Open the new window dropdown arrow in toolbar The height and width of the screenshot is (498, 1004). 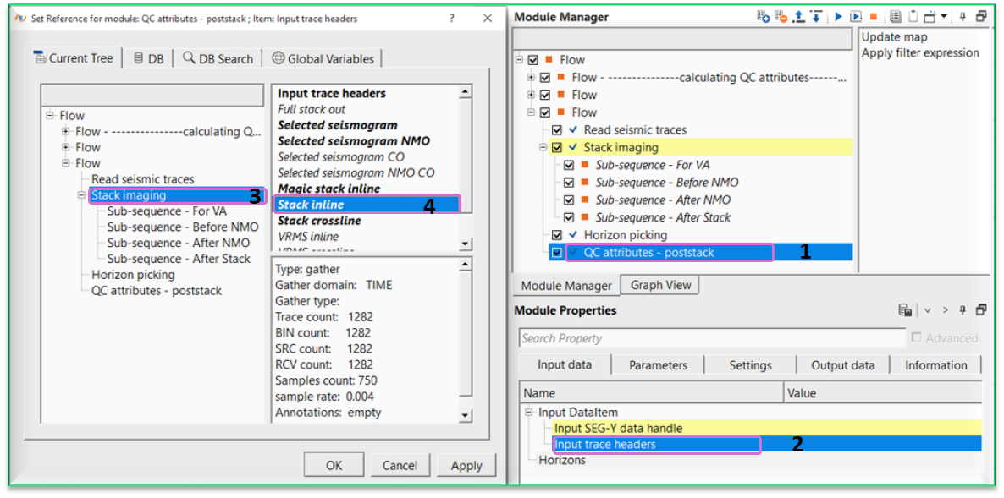(942, 16)
